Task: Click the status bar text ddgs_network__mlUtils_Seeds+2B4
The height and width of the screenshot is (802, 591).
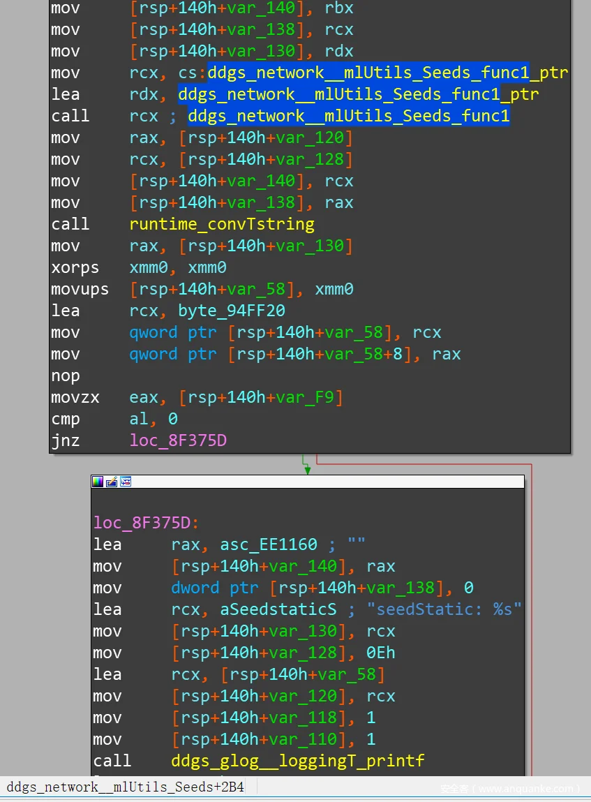Action: coord(126,787)
